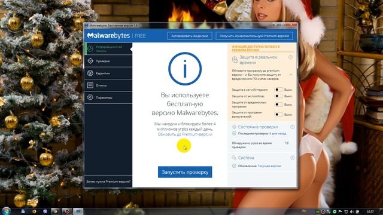Image resolution: width=383 pixels, height=215 pixels.
Task: Click the Система section icon
Action: pyautogui.click(x=234, y=158)
